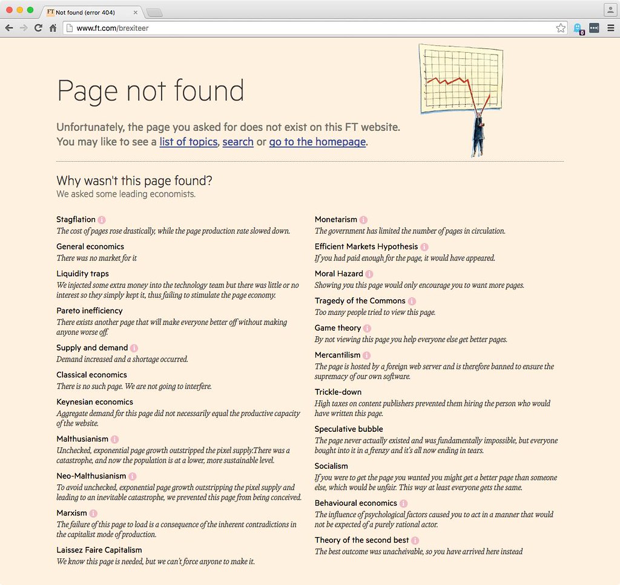Image resolution: width=620 pixels, height=585 pixels.
Task: Select the 'Socialism' heading
Action: tap(331, 466)
